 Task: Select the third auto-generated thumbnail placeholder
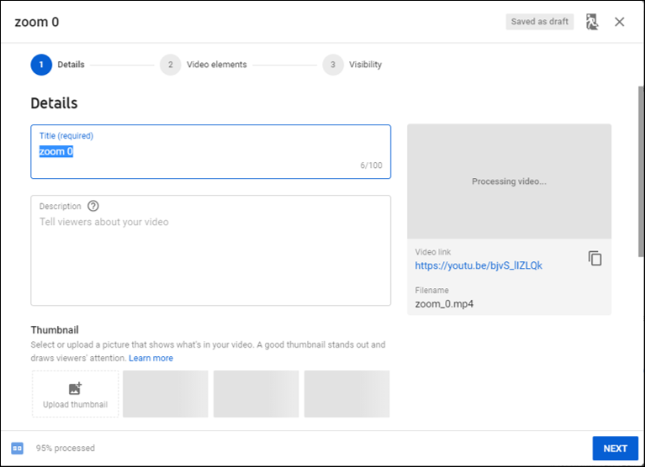(346, 394)
